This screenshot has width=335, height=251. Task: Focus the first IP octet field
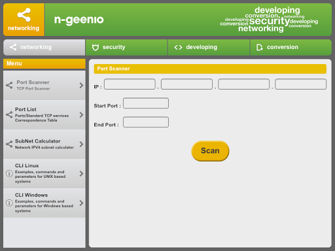click(130, 84)
